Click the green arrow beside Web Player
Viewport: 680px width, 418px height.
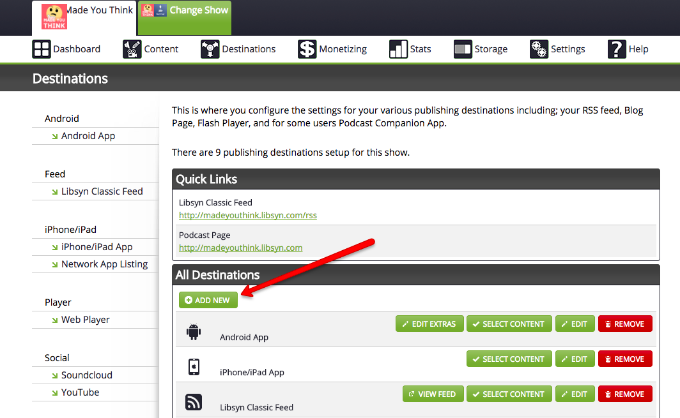pos(55,320)
